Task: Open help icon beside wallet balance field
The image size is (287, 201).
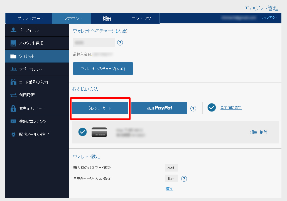Action: click(x=120, y=43)
